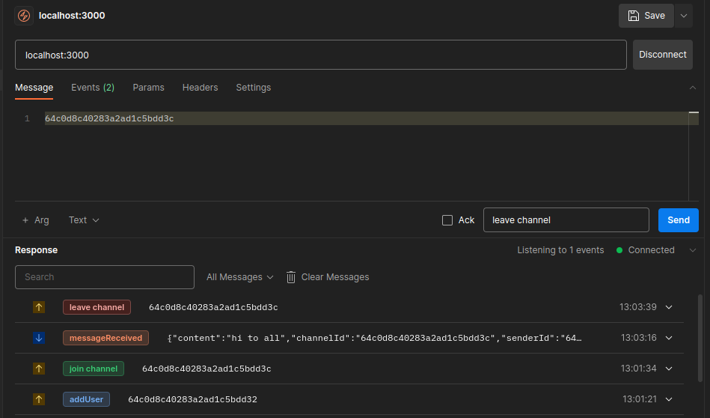Click the response list vertical scrollbar
The width and height of the screenshot is (710, 418).
pyautogui.click(x=700, y=338)
